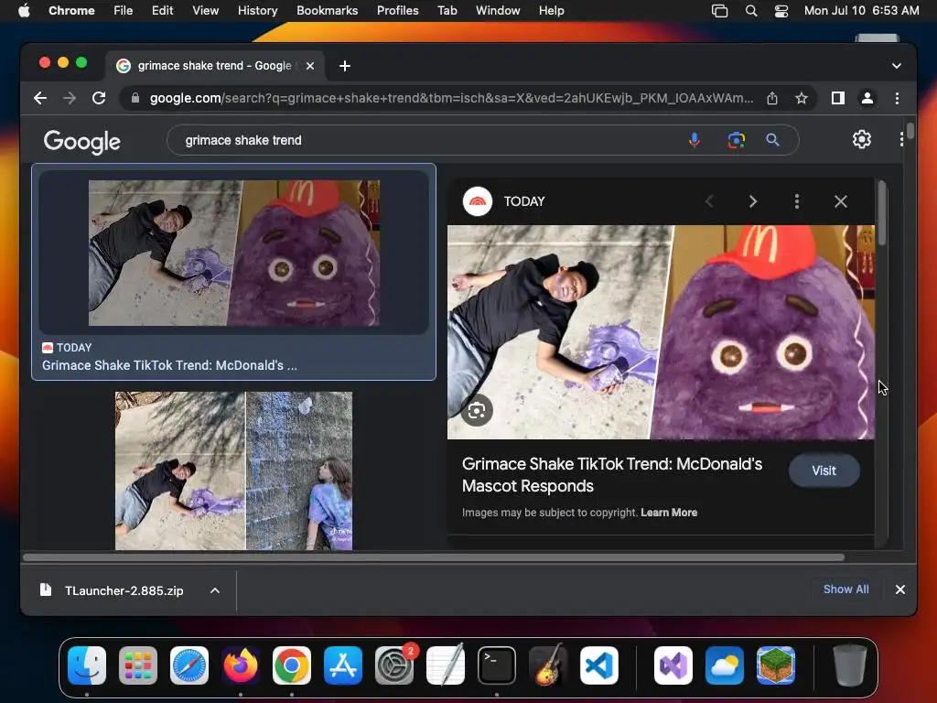
Task: Open the second split image result
Action: pyautogui.click(x=233, y=470)
